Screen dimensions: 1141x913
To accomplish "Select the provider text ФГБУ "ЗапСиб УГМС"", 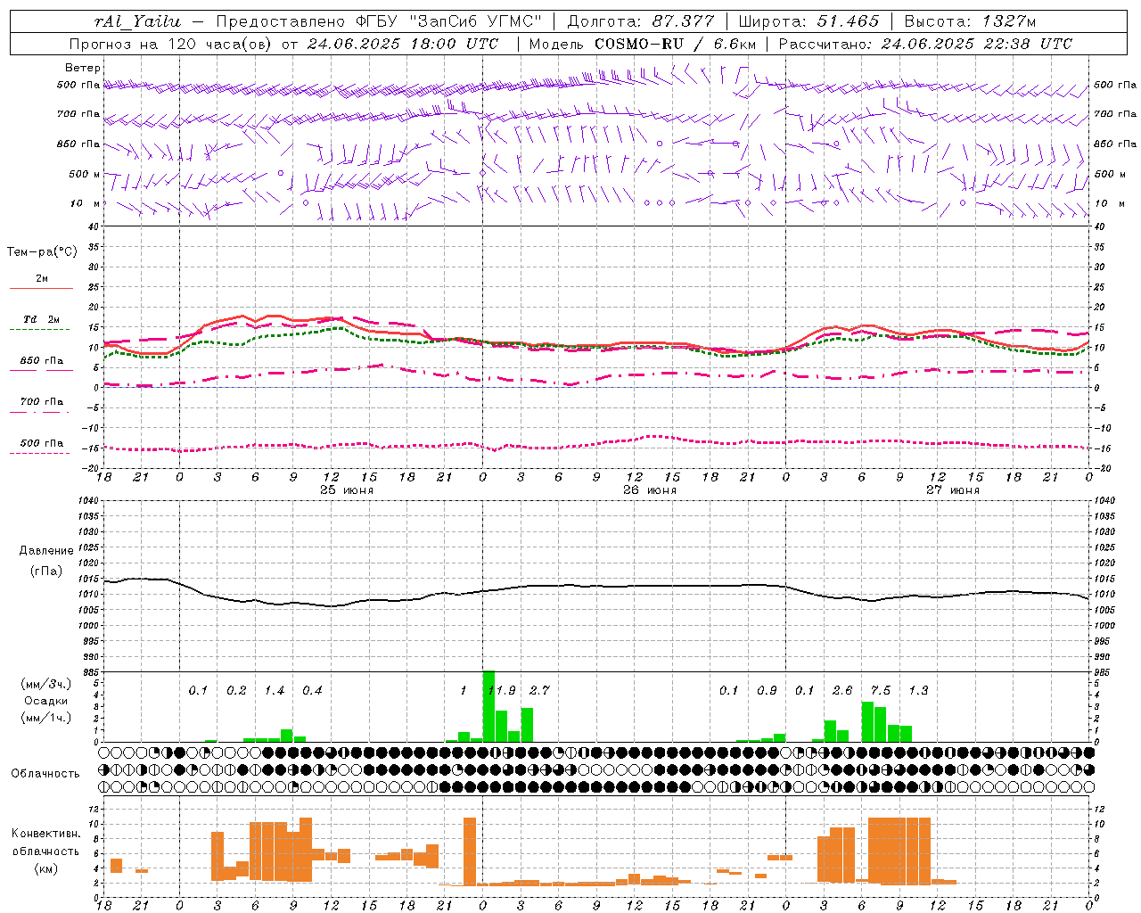I will pyautogui.click(x=450, y=21).
